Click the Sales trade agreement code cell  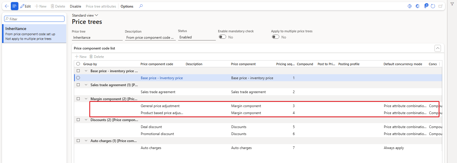point(158,92)
